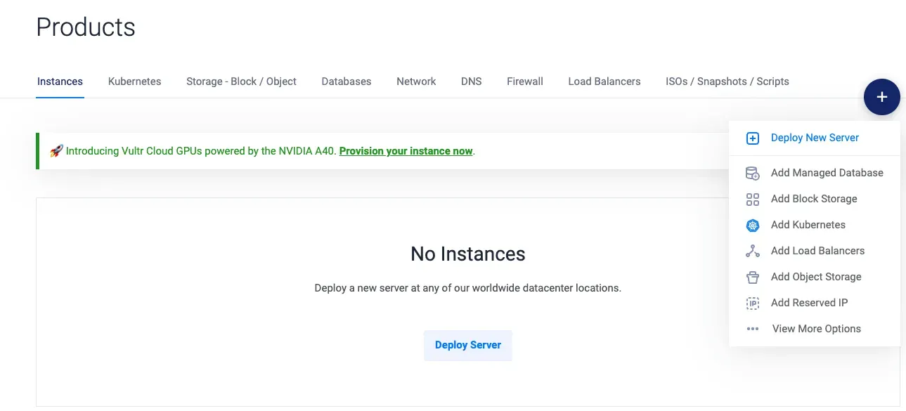The width and height of the screenshot is (906, 411).
Task: Choose Deploy New Server from the menu
Action: 815,138
